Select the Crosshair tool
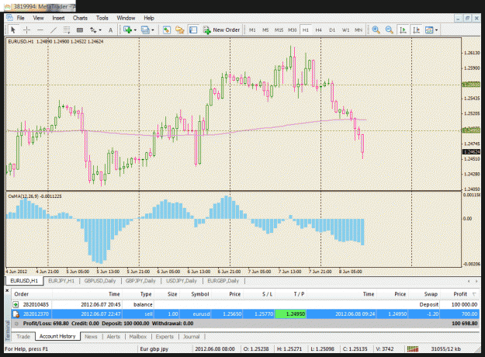The image size is (485, 357). point(27,30)
